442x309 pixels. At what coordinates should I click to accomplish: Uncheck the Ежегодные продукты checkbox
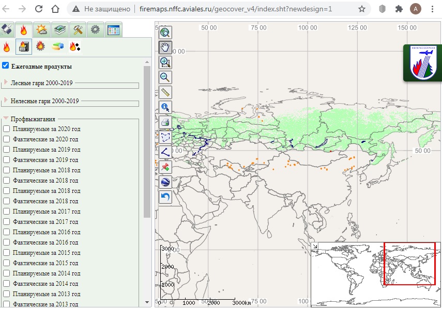[x=6, y=66]
